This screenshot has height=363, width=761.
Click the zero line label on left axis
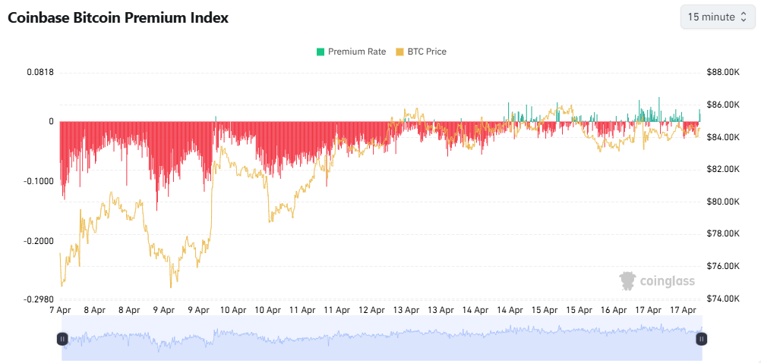point(51,121)
